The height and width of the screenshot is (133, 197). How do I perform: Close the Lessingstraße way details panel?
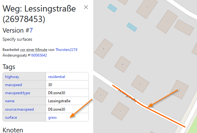(x=86, y=7)
